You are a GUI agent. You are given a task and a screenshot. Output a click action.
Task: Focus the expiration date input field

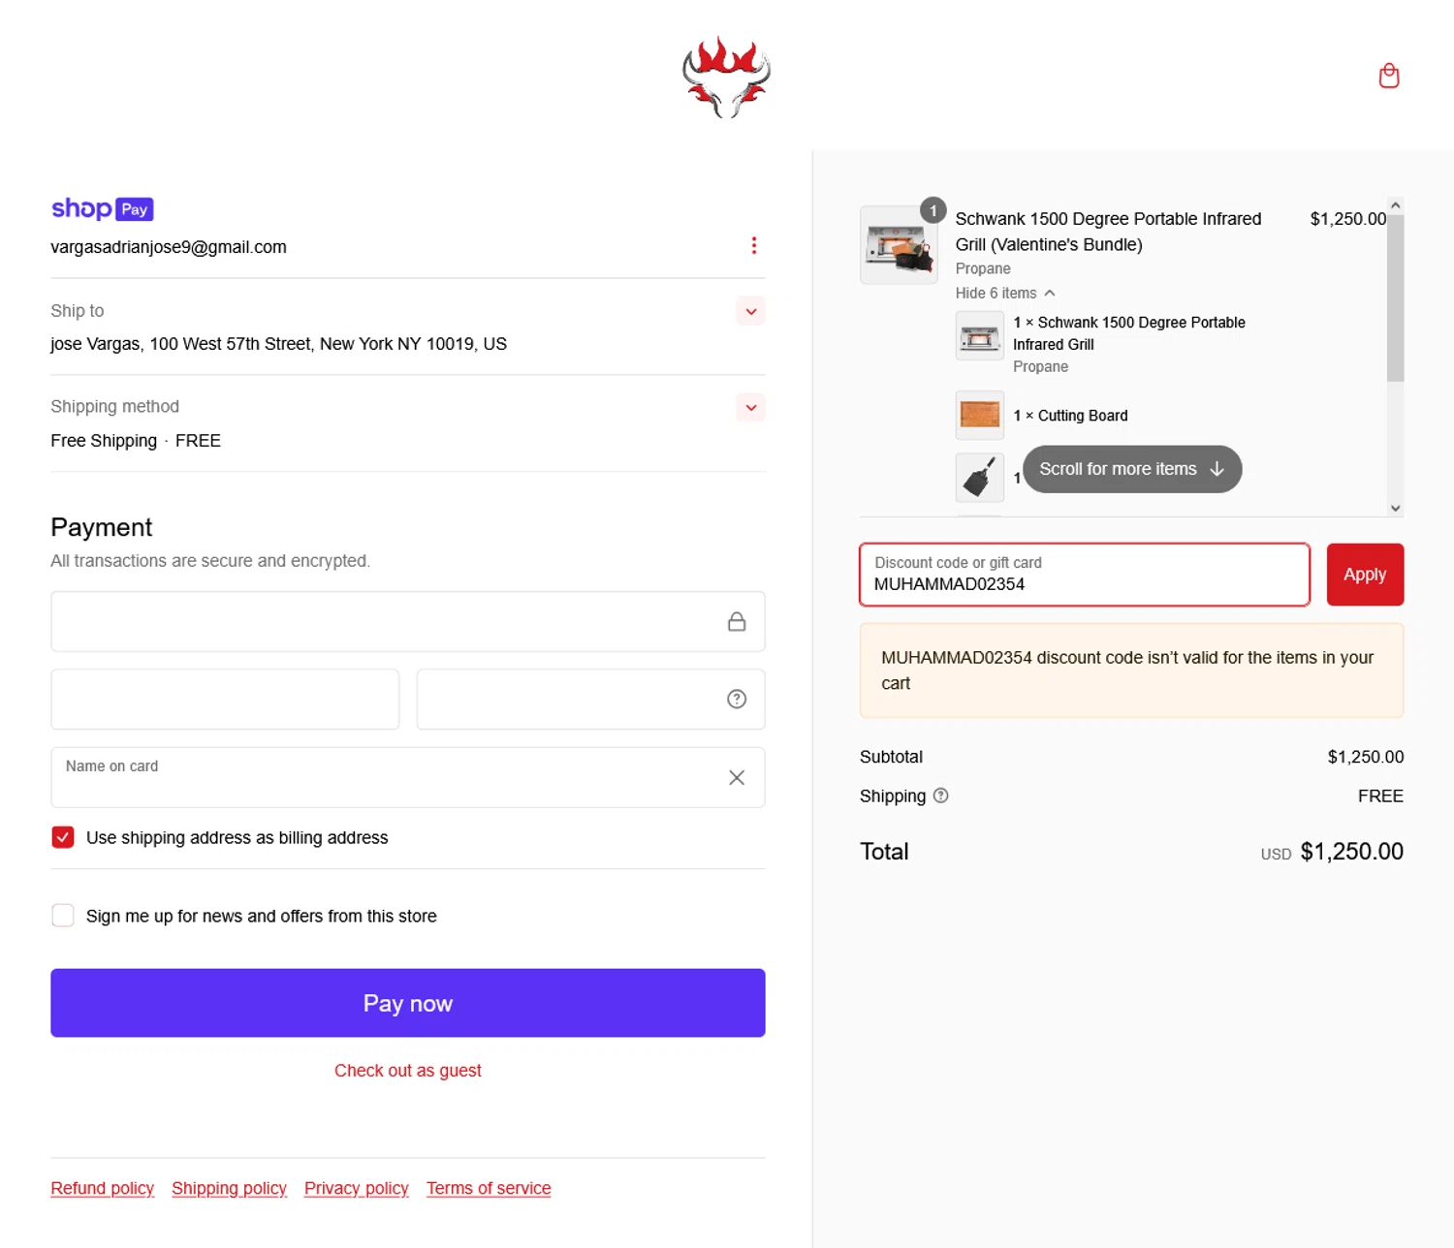tap(225, 700)
